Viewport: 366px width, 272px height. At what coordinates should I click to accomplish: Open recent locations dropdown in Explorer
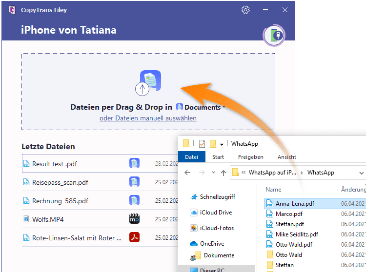click(213, 173)
